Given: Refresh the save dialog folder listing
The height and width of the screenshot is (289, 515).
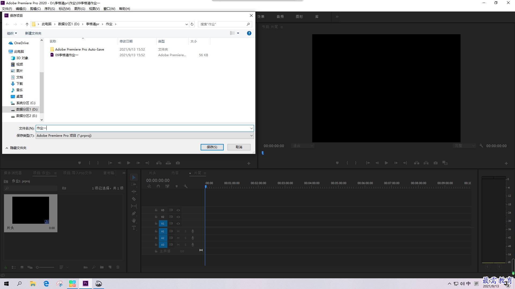Looking at the screenshot, I should point(192,24).
